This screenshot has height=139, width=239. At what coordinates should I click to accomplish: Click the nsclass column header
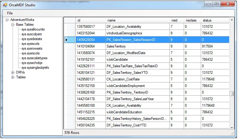click(191, 20)
